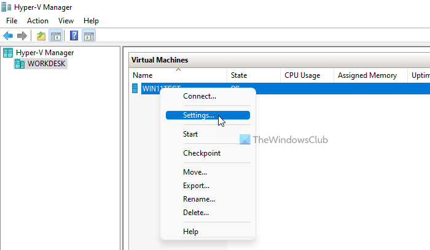Viewport: 430px width, 250px height.
Task: Choose Rename... from context menu
Action: pyautogui.click(x=208, y=199)
